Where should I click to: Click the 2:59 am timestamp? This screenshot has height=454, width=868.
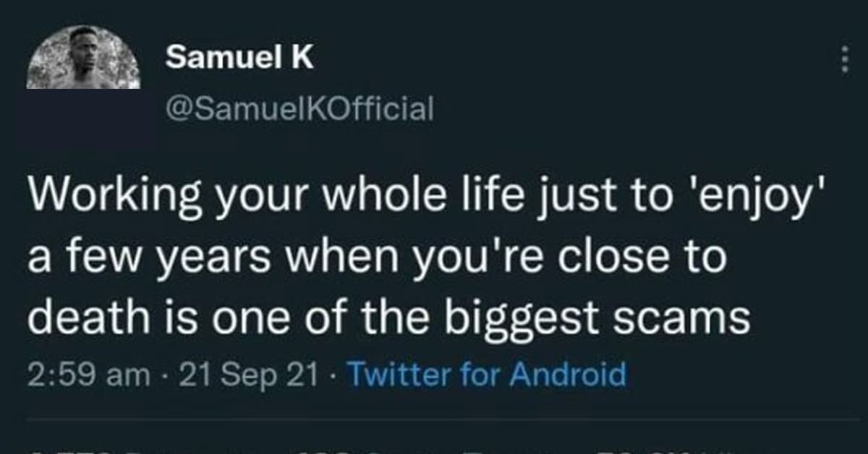[87, 374]
